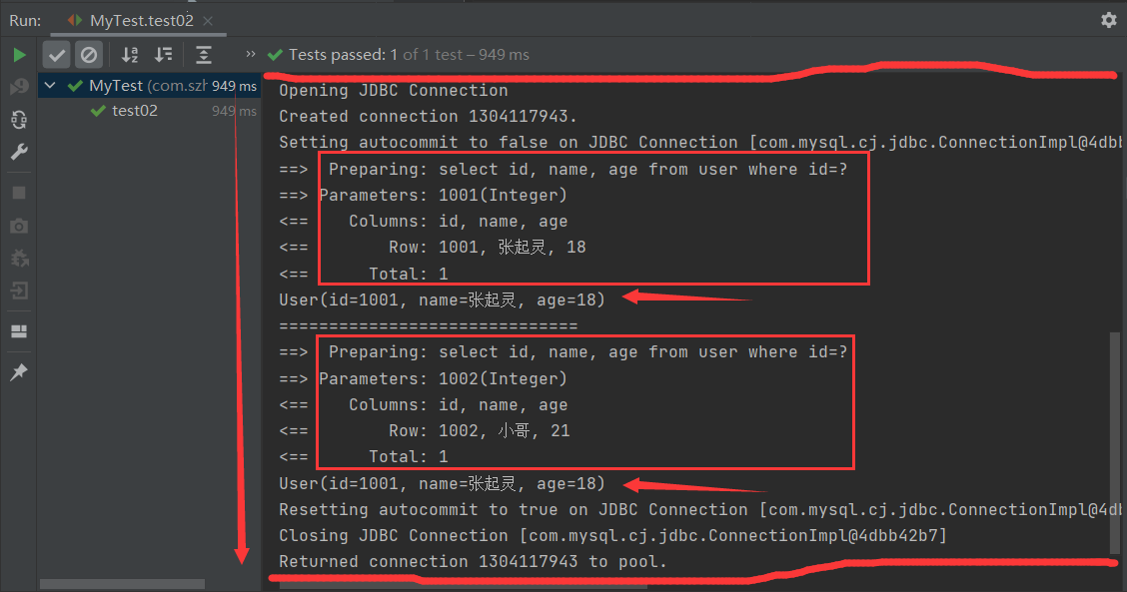The image size is (1127, 592).
Task: Close the MyTest.test02 run tab
Action: (208, 21)
